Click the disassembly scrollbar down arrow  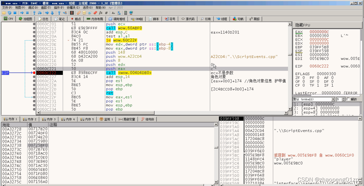(290, 109)
